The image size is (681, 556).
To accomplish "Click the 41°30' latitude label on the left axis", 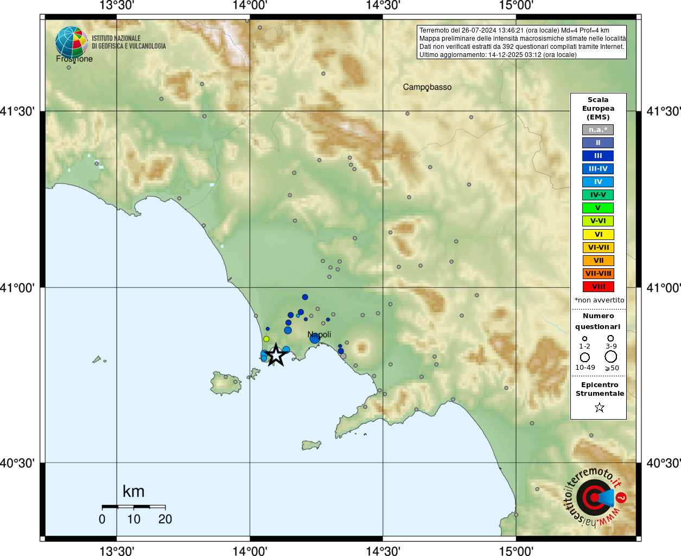I will [17, 111].
